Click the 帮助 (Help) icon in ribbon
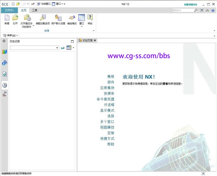The image size is (217, 176). pos(90,18)
